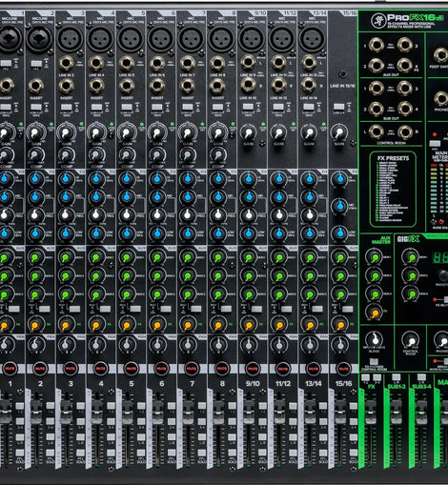Click the Aux Master MON 3 knob
448x485 pixels.
[x=375, y=294]
